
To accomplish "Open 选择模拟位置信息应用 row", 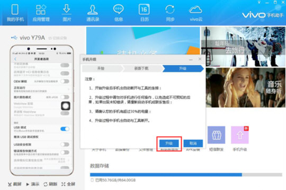I will [42, 160].
